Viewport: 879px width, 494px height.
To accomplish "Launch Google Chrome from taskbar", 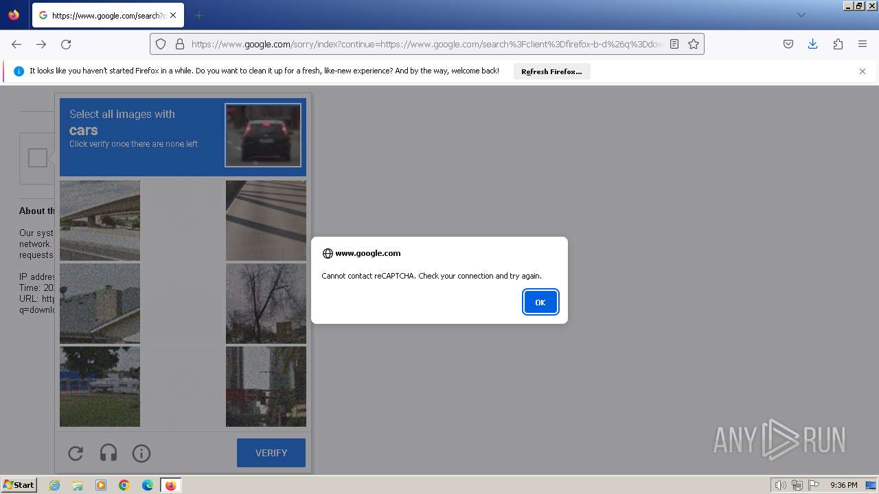I will 124,485.
